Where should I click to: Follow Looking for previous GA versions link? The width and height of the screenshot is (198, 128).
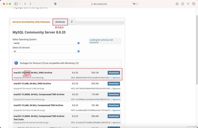[x=101, y=41]
